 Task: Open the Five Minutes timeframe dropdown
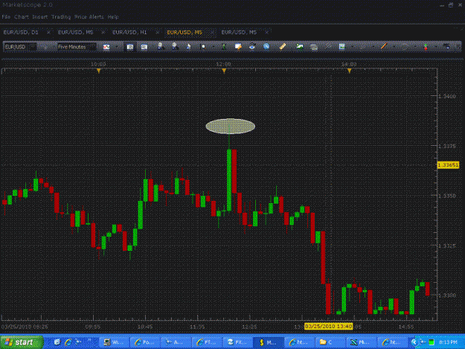[77, 47]
